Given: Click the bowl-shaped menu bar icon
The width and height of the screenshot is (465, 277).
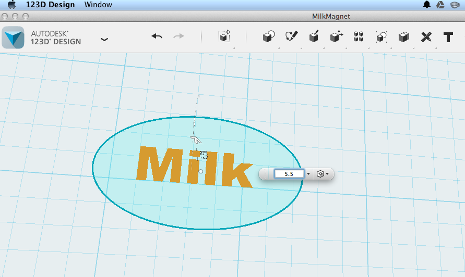Looking at the screenshot, I should click(x=455, y=5).
